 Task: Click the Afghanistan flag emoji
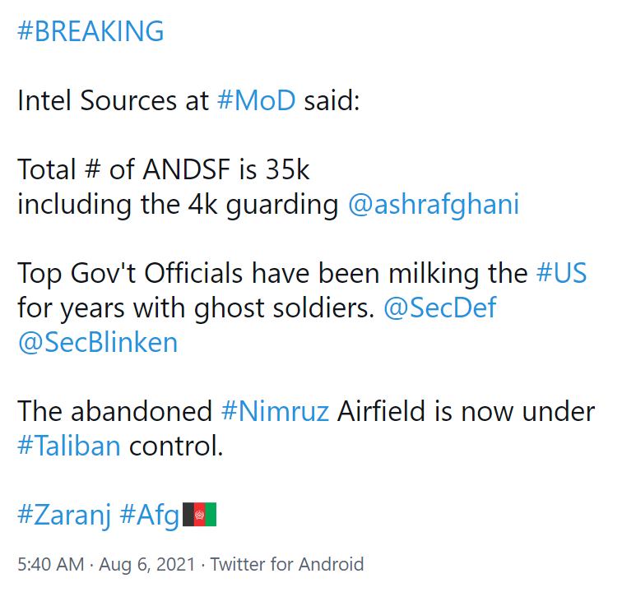pyautogui.click(x=198, y=515)
